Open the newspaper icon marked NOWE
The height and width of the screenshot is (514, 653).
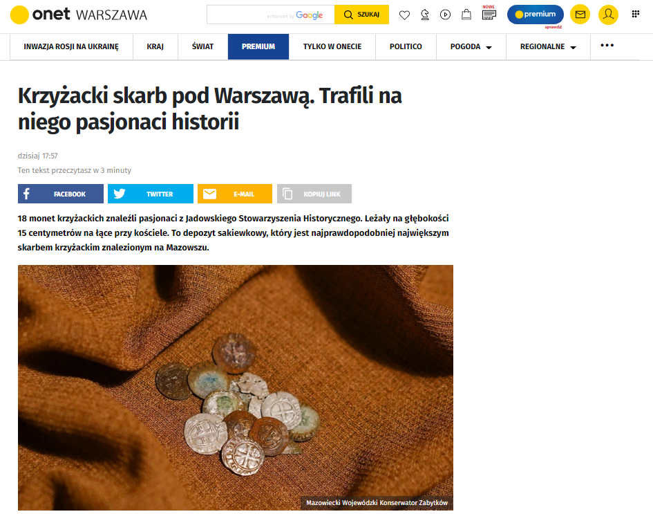pos(489,15)
